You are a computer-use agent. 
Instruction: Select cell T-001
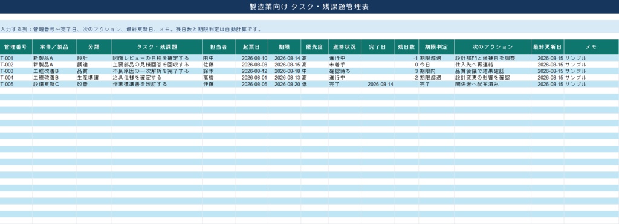[x=16, y=58]
